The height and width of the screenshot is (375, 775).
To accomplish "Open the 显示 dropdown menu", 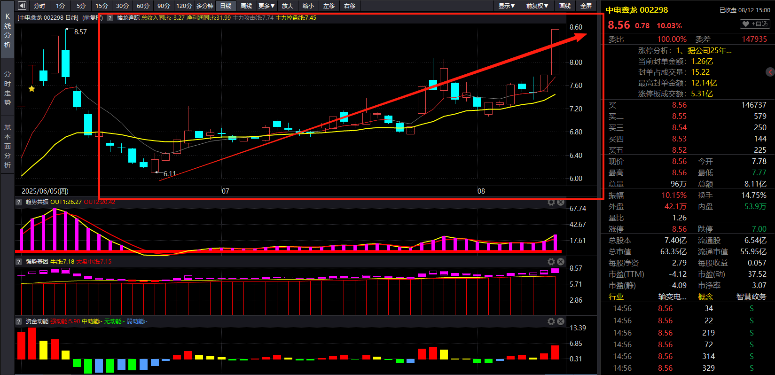I will pyautogui.click(x=507, y=6).
